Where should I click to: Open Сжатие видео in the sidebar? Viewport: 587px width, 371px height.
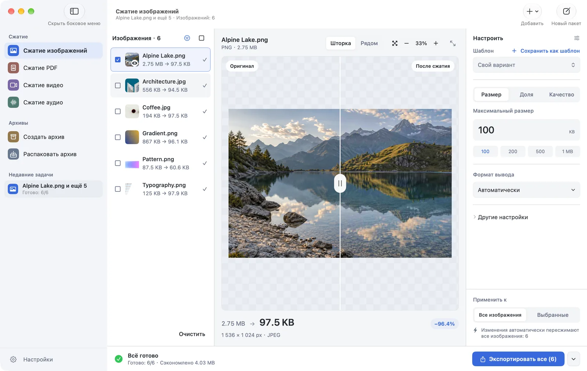pyautogui.click(x=54, y=85)
